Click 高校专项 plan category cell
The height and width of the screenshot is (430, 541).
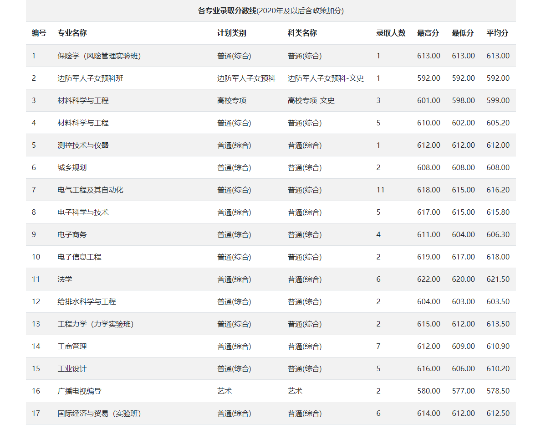pyautogui.click(x=231, y=100)
